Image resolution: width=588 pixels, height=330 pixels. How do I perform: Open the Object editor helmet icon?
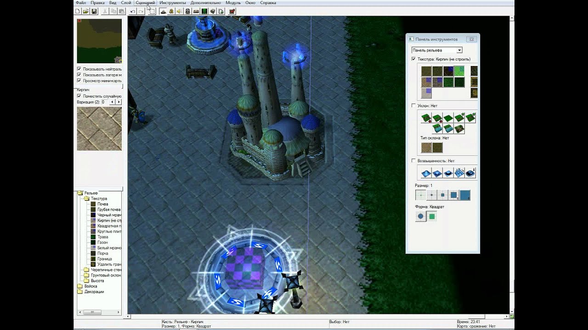point(188,11)
